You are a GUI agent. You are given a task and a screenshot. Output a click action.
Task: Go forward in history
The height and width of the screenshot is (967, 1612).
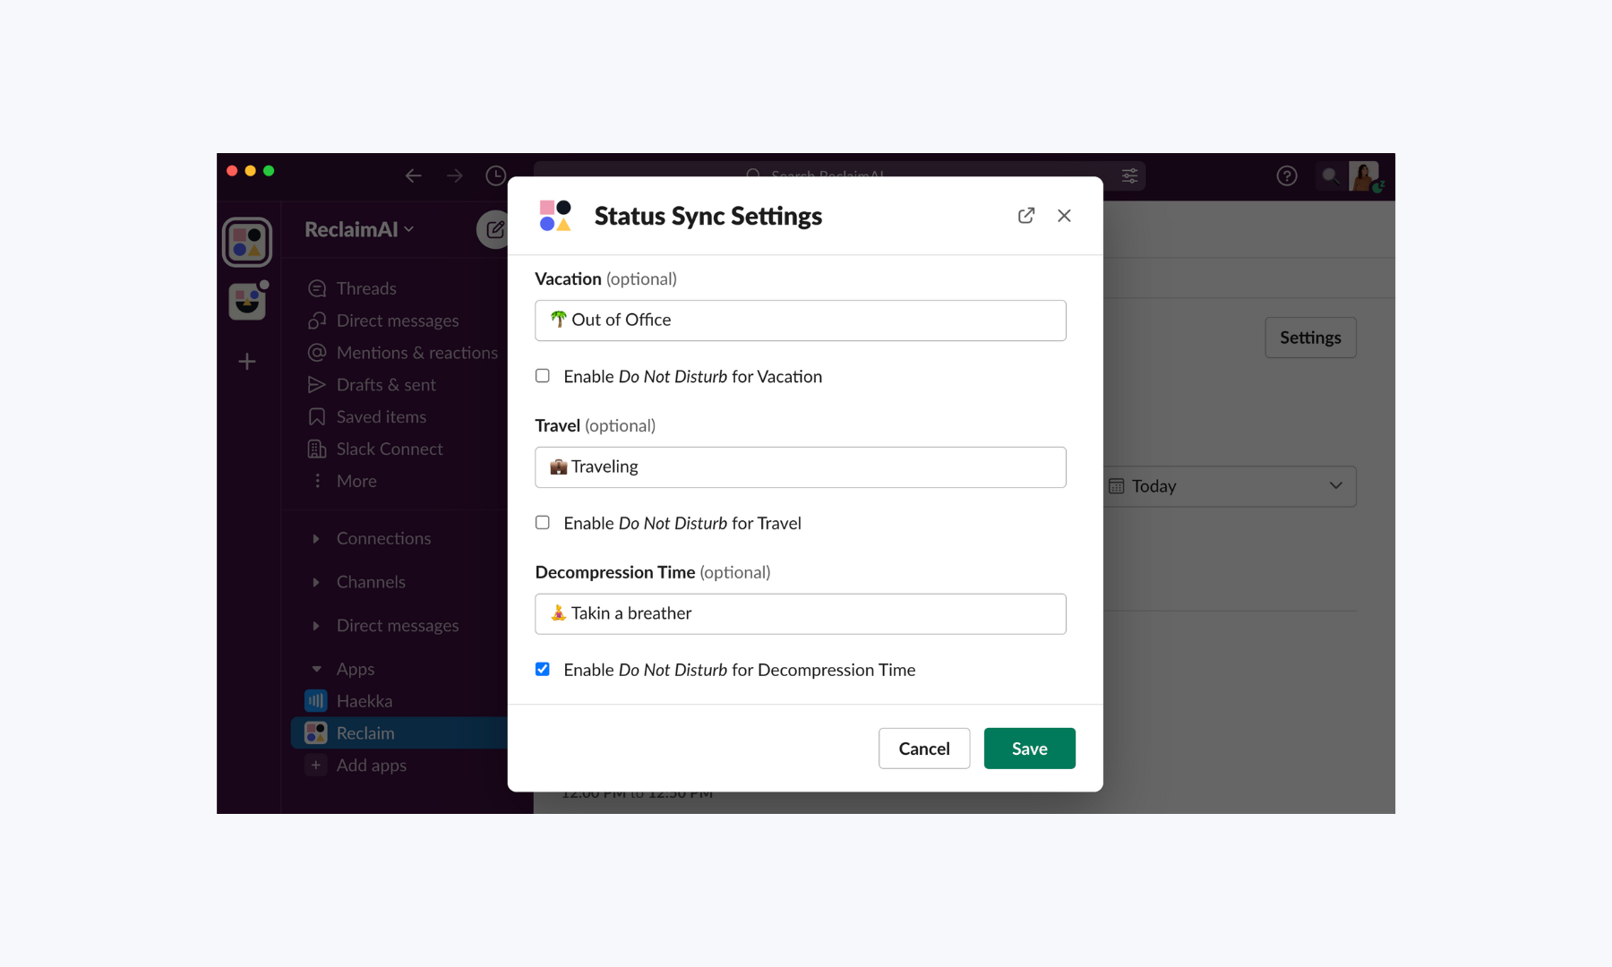click(x=455, y=175)
